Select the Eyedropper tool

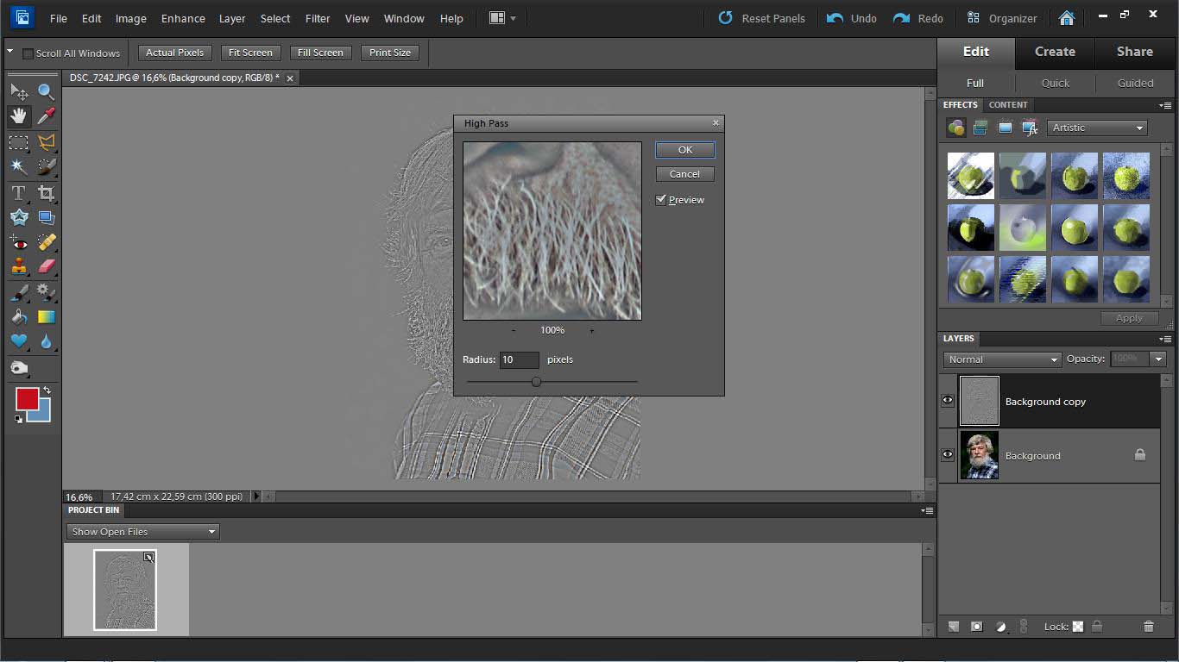coord(46,116)
